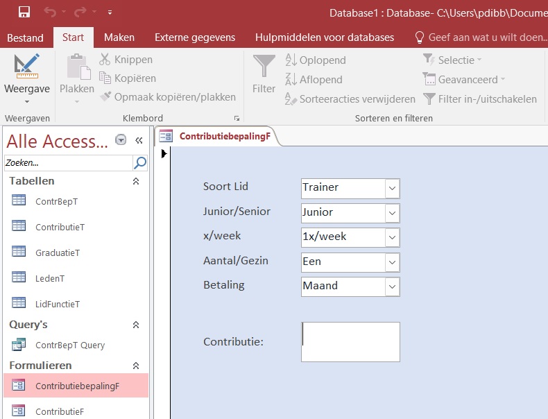Expand the Junior/Senior dropdown arrow
This screenshot has width=548, height=419.
393,213
